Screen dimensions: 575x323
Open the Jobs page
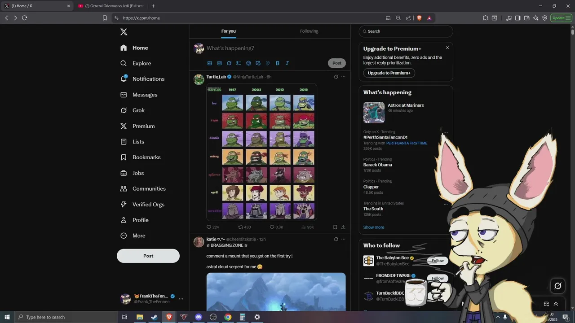pos(132,173)
